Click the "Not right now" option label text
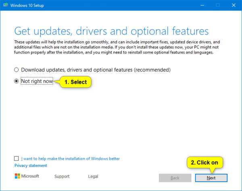The width and height of the screenshot is (242, 191). click(37, 81)
